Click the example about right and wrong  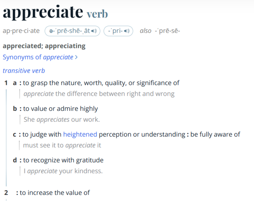[x=99, y=94]
